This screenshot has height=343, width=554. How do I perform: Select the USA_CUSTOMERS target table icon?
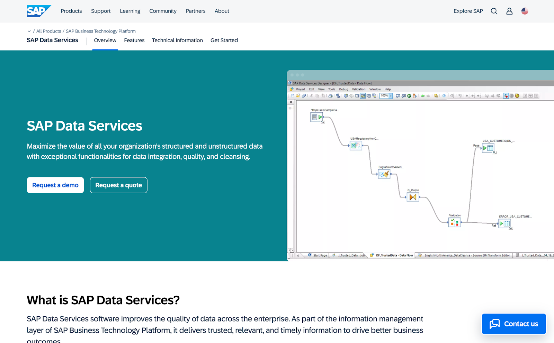[488, 148]
